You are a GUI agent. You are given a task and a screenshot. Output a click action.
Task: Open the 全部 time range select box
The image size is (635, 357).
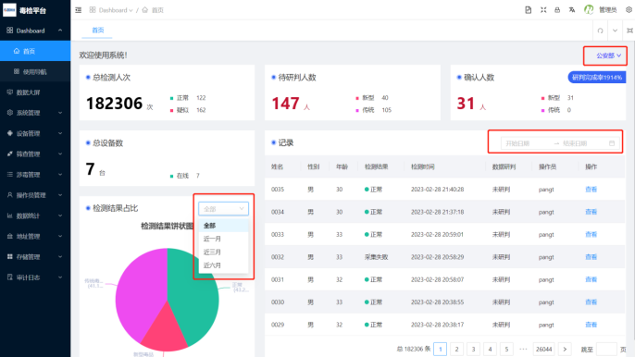224,209
